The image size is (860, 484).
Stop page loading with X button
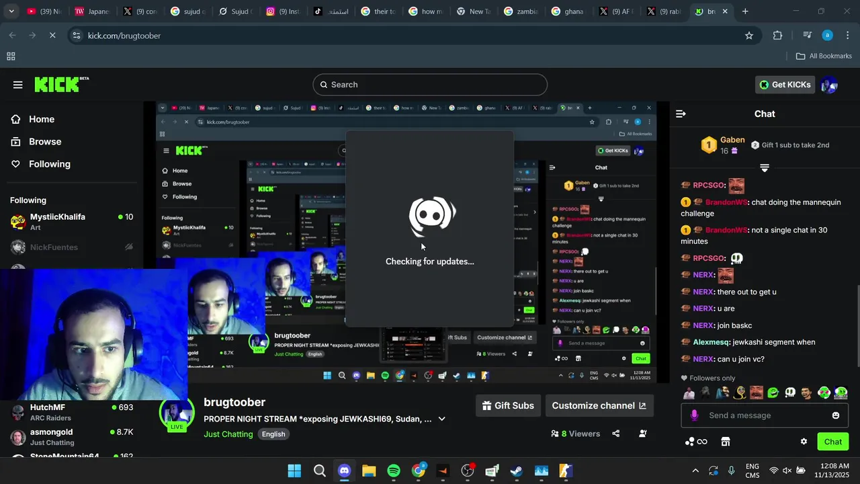coord(52,36)
